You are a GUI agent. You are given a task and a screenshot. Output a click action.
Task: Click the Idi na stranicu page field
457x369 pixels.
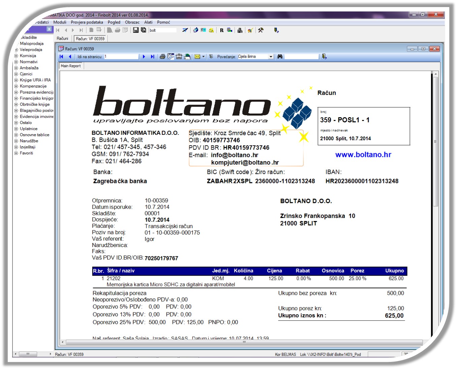[121, 57]
